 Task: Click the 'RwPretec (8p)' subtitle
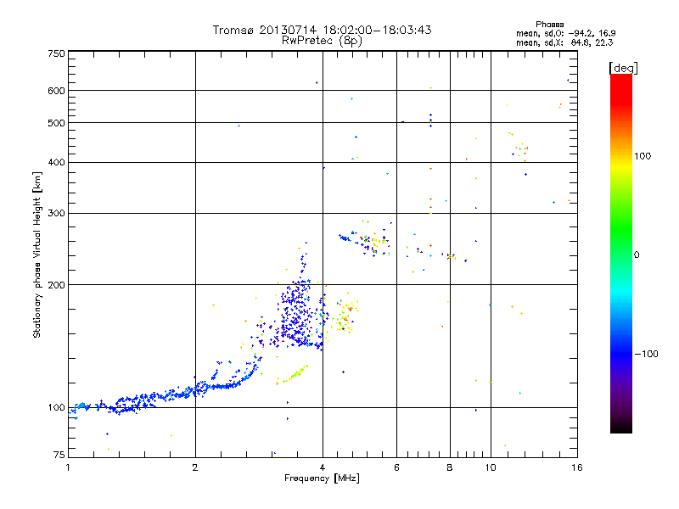pos(322,41)
